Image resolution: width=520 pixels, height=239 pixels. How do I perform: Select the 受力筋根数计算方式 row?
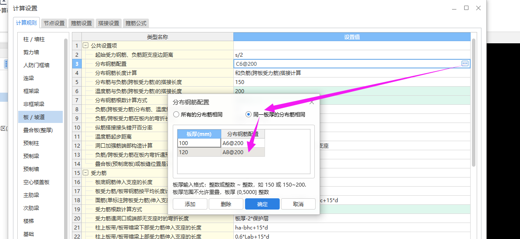[x=125, y=209]
